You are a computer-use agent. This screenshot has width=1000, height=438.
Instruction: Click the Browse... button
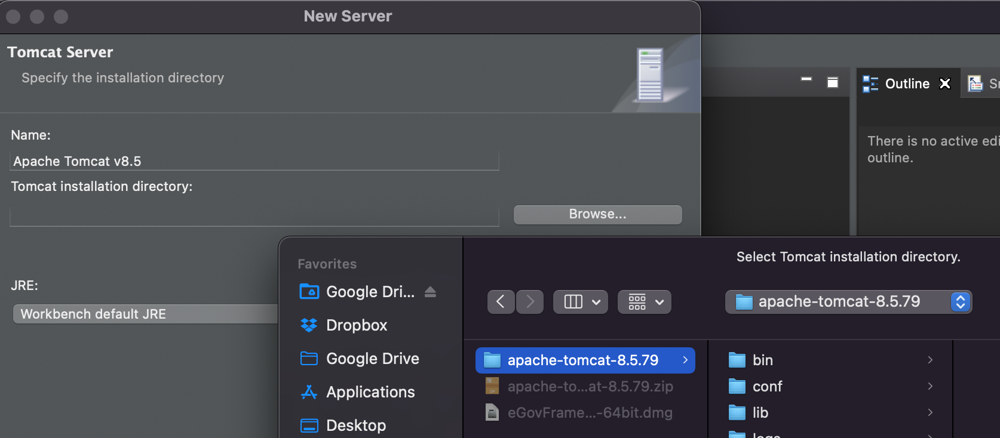point(597,214)
